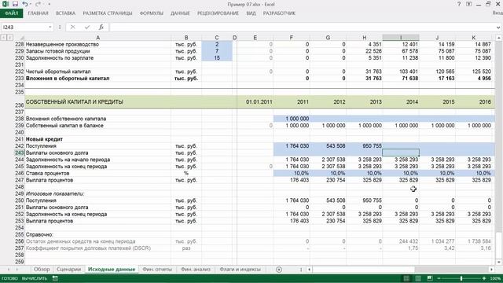Select the 244 432 cash balance cell
Screen dimensions: 503x283
[x=401, y=241]
